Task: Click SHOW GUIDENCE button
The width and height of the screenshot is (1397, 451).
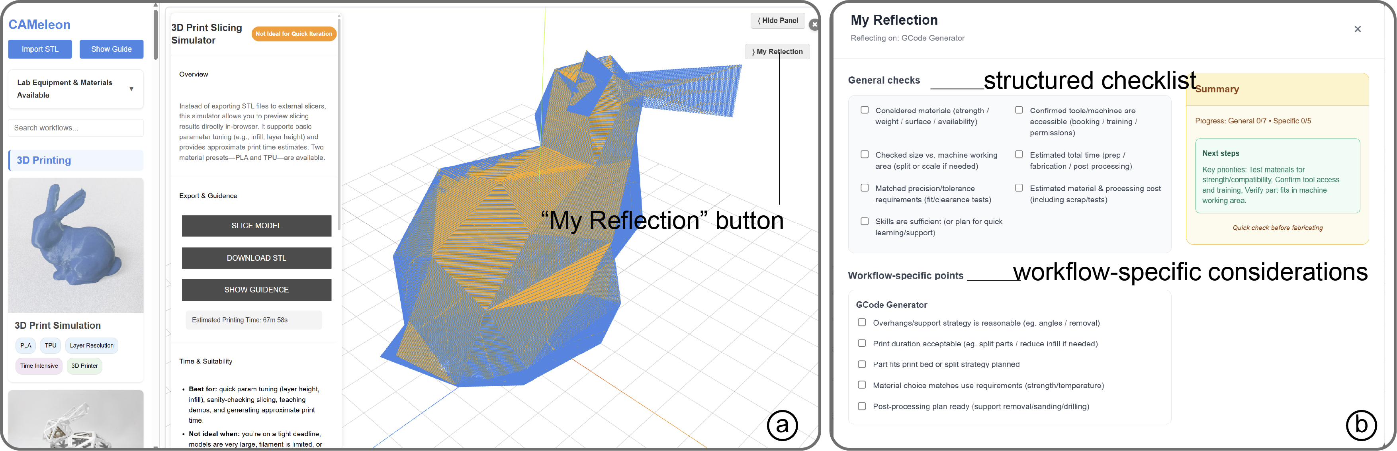Action: coord(256,290)
